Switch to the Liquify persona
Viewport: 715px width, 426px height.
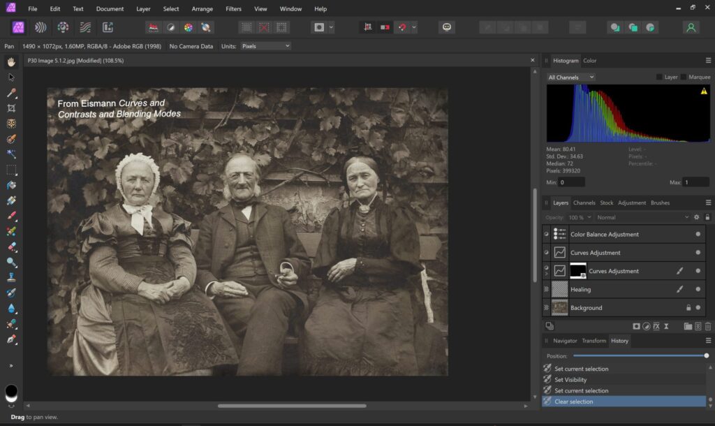tap(40, 27)
